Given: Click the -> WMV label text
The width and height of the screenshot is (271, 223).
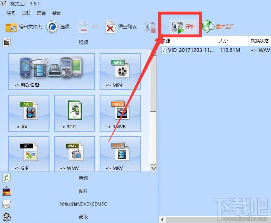Looking at the screenshot, I should [x=70, y=168].
